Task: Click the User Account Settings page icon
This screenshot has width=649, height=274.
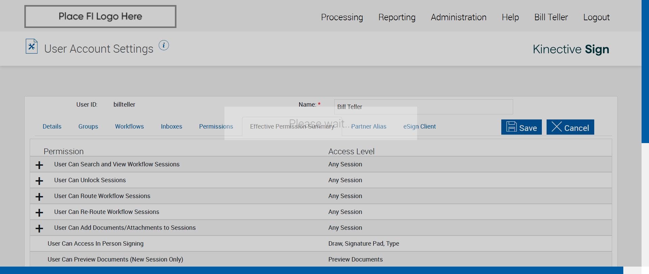Action: click(31, 47)
